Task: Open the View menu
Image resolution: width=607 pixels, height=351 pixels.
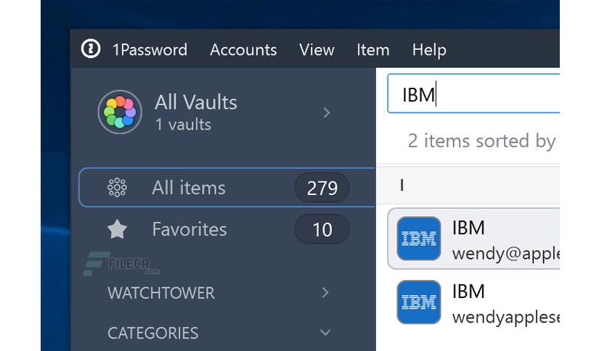Action: pos(317,50)
